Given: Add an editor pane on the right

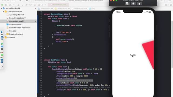Looking at the screenshot, I should coord(171,5).
